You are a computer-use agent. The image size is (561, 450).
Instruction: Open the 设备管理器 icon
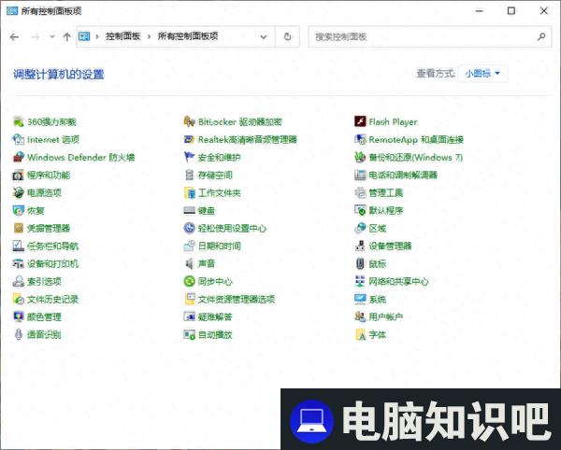click(360, 246)
